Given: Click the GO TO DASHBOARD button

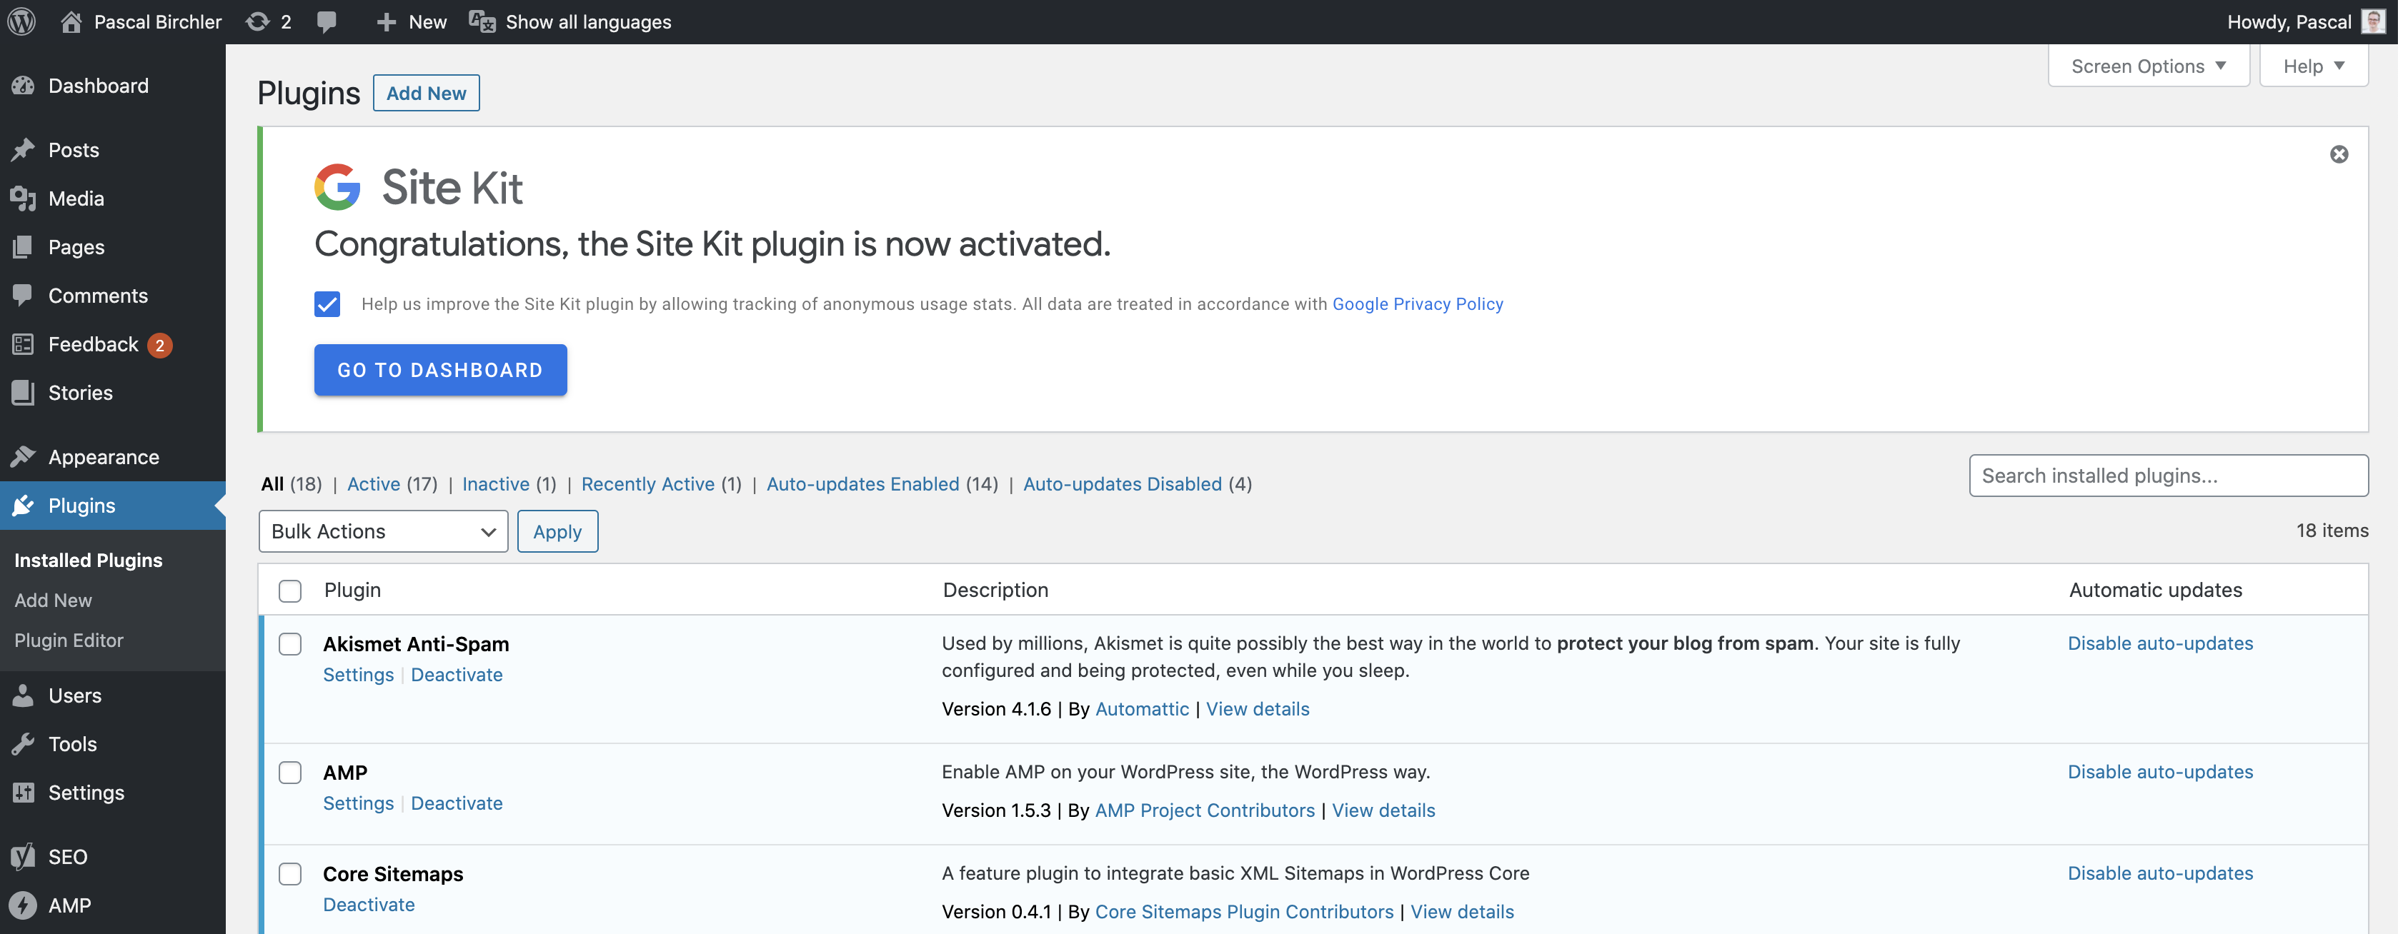Looking at the screenshot, I should pos(440,369).
